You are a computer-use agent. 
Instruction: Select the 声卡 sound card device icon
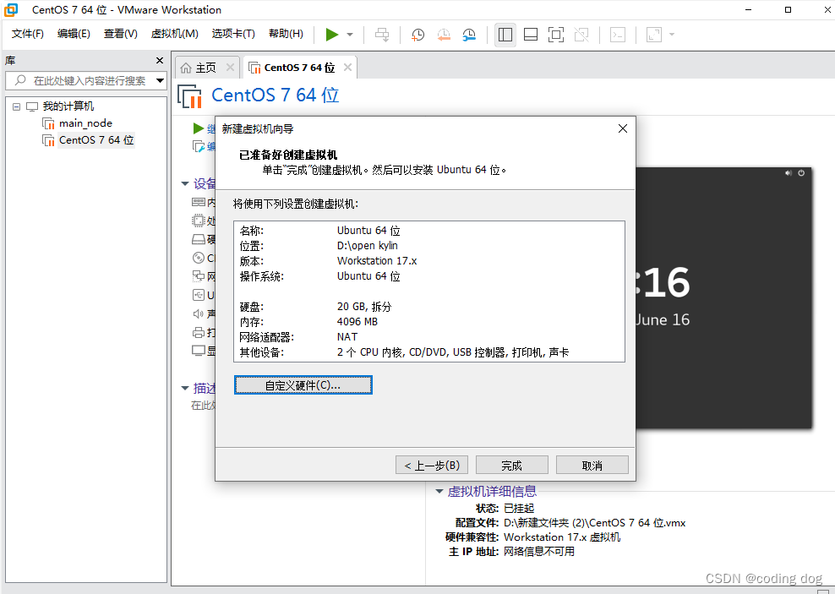(x=200, y=313)
